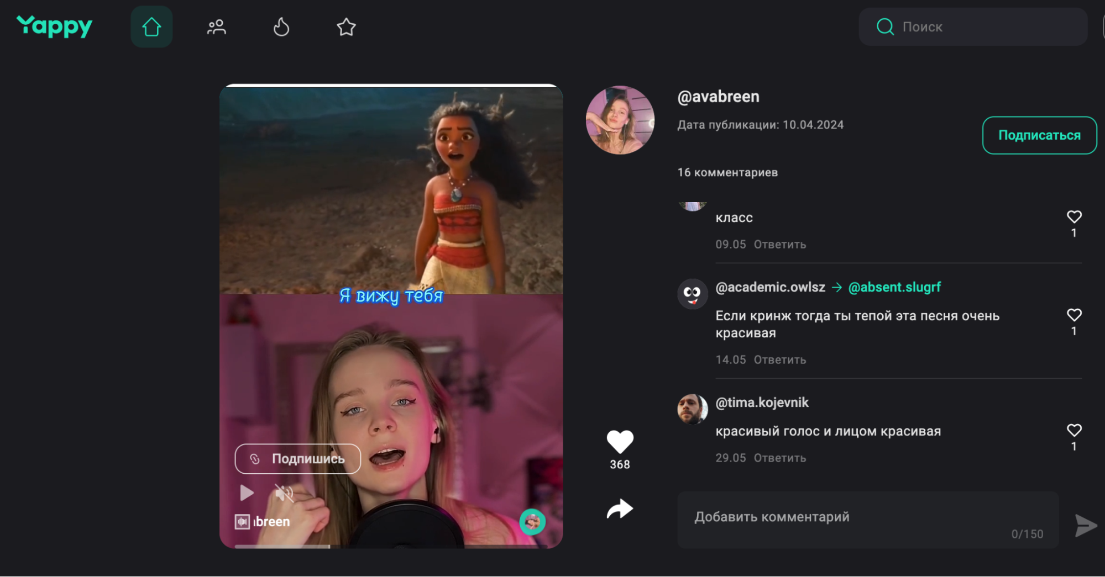The image size is (1105, 577).
Task: Click the '16 комментариев' text
Action: click(727, 172)
